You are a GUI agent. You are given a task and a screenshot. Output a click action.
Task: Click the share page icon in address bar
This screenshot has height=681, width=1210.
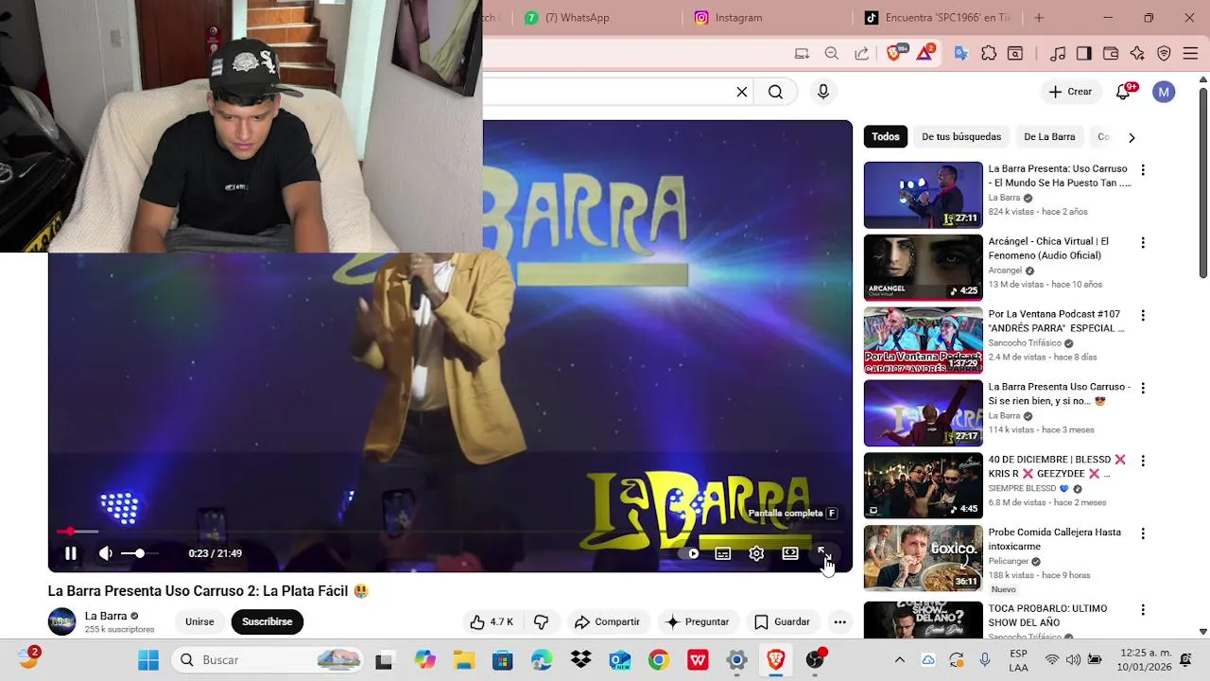point(862,54)
